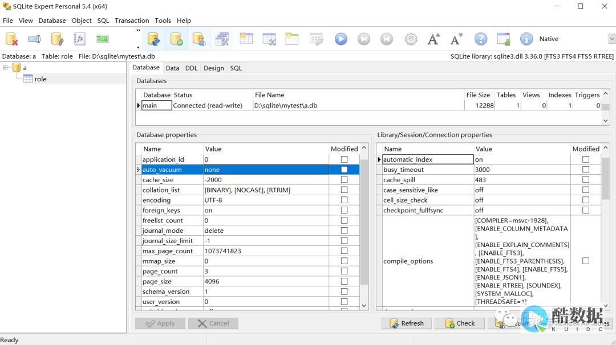Click the main database name cell
This screenshot has width=616, height=345.
(156, 105)
